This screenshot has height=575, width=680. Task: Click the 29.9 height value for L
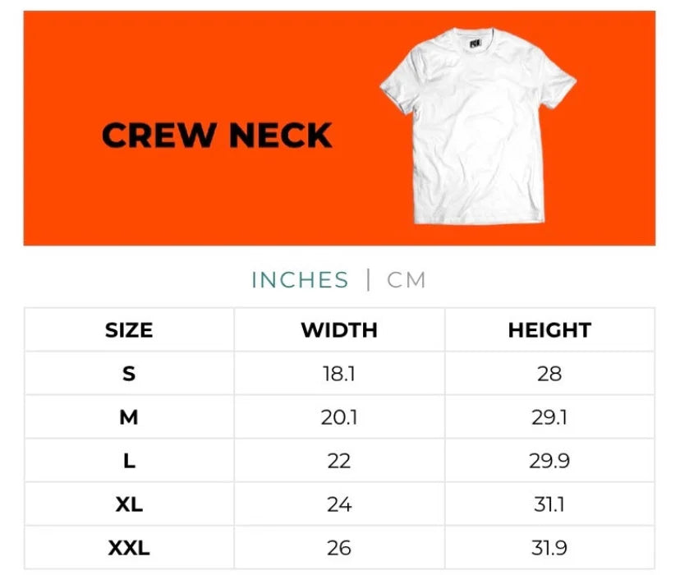pos(549,461)
